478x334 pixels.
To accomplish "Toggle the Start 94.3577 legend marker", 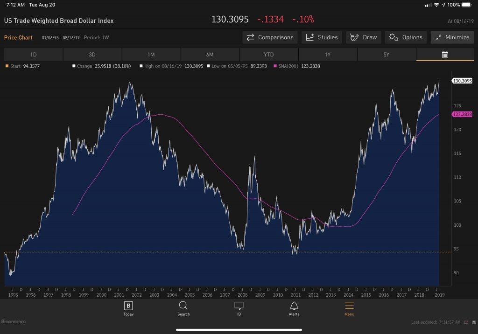I will tap(7, 66).
